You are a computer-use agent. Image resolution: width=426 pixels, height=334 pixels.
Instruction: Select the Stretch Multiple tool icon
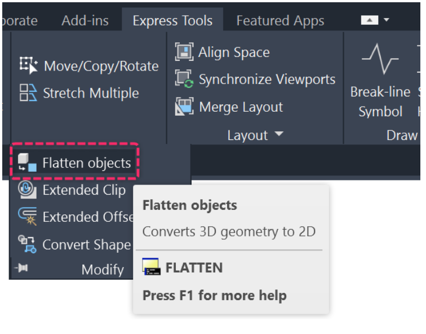pos(28,93)
